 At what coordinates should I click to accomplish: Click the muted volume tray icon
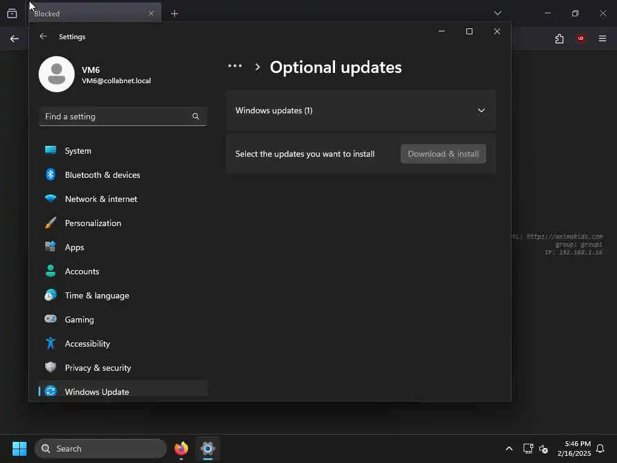(x=543, y=449)
